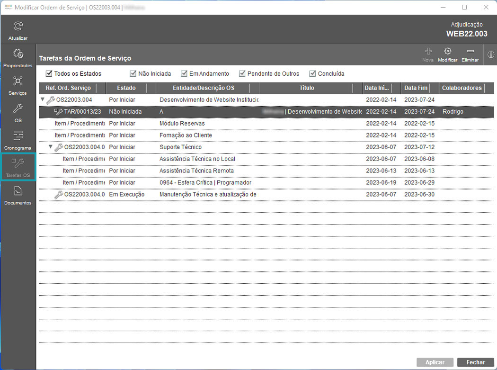The width and height of the screenshot is (497, 370).
Task: Collapse the OS22003.004 root tree node
Action: coord(43,100)
